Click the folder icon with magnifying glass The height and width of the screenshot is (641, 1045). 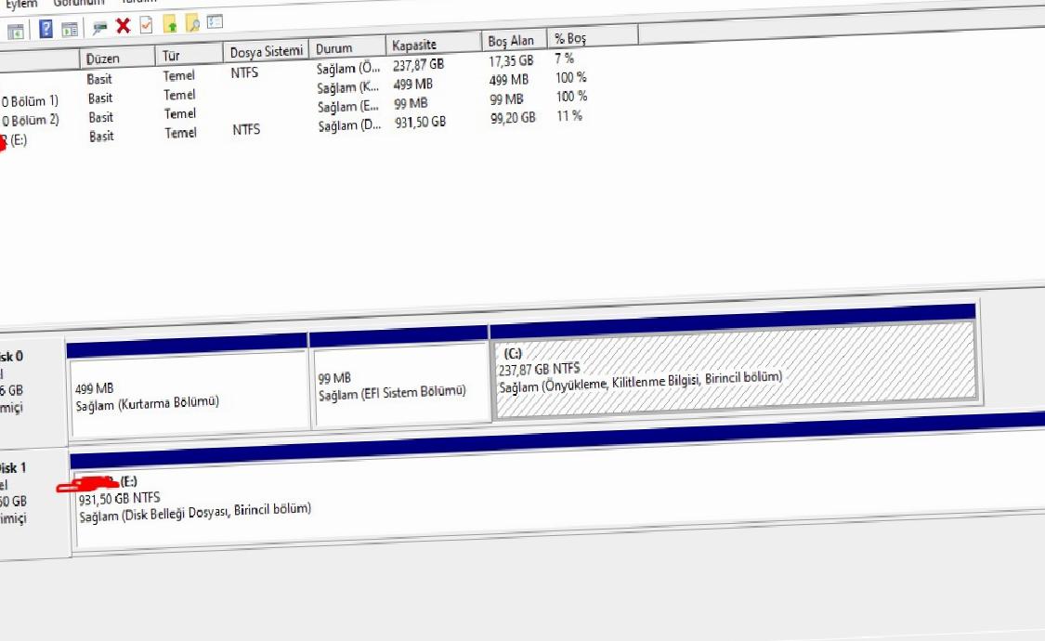[192, 24]
